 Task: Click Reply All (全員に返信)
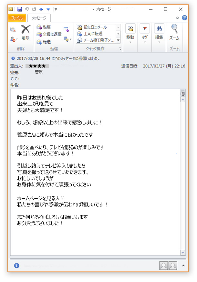coord(49,34)
